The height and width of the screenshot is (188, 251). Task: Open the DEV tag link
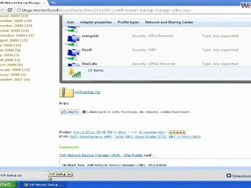tap(129, 137)
